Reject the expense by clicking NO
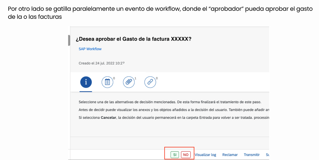 point(186,154)
